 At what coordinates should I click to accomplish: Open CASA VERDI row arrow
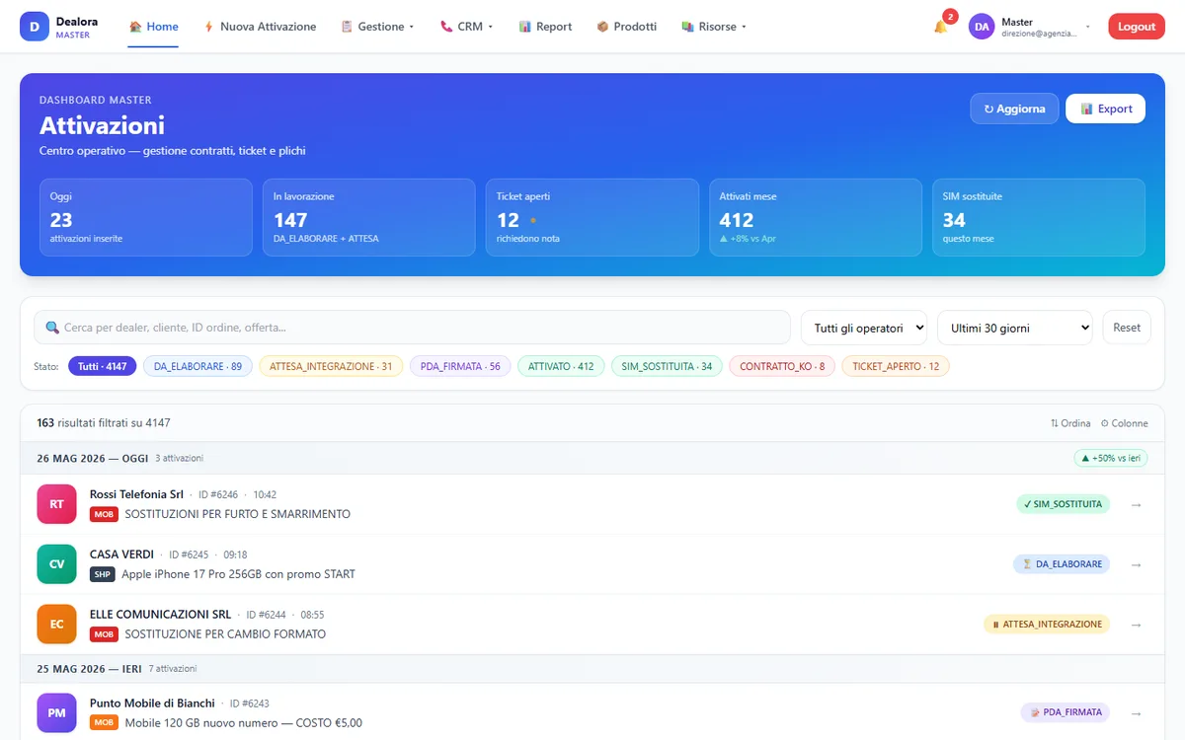(1136, 564)
